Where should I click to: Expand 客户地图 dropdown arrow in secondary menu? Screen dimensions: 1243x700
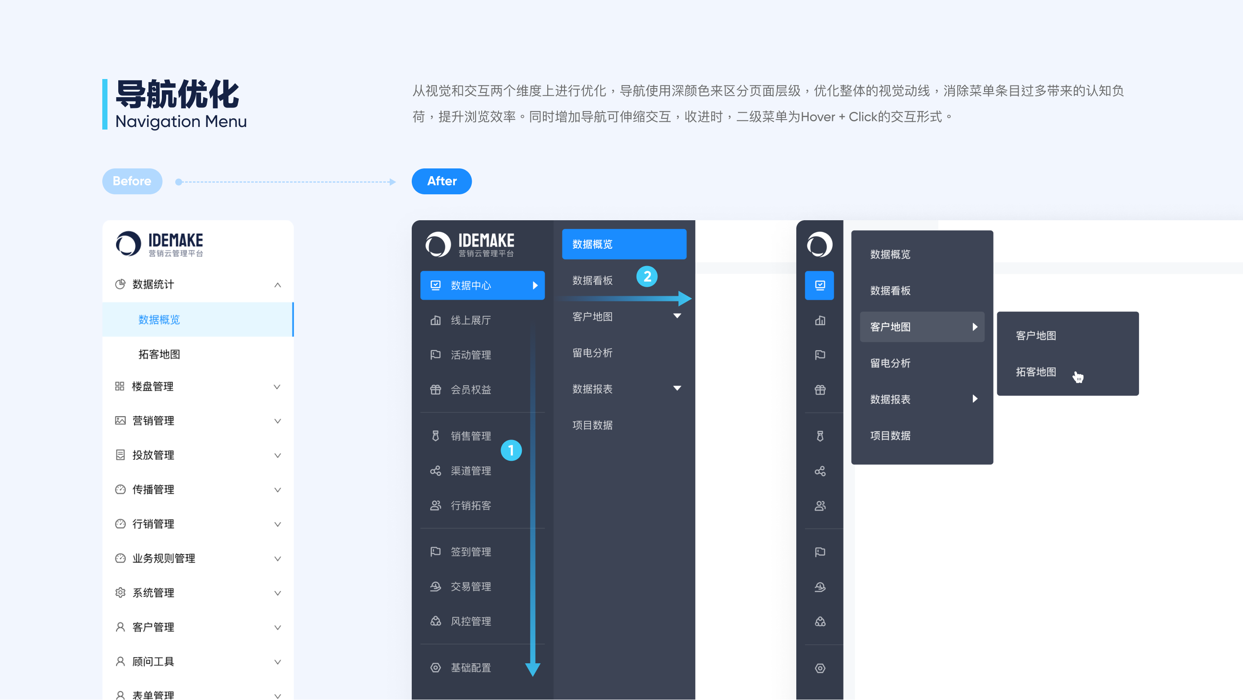(x=677, y=316)
